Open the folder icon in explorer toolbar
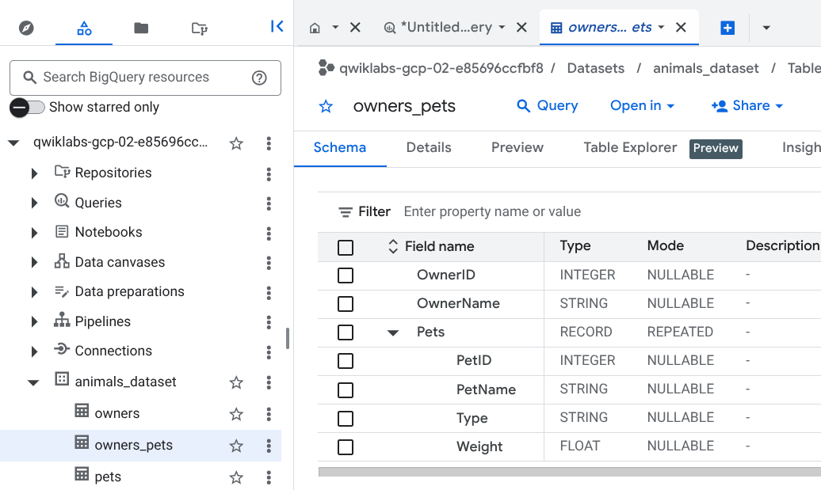 point(141,28)
